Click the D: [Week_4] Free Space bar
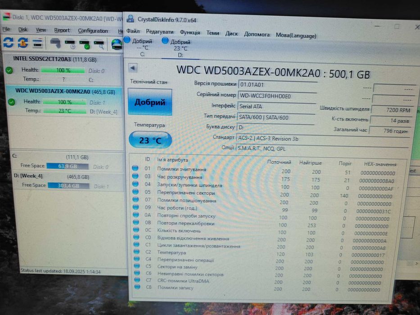This screenshot has height=315, width=420. click(68, 185)
